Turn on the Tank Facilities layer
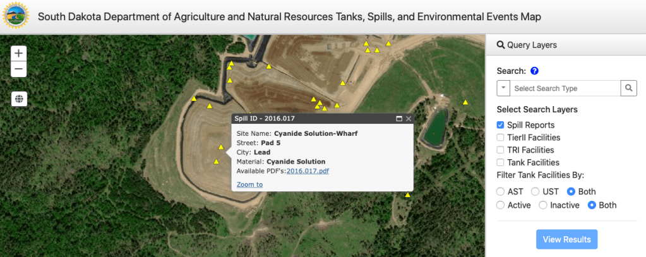 (x=501, y=162)
